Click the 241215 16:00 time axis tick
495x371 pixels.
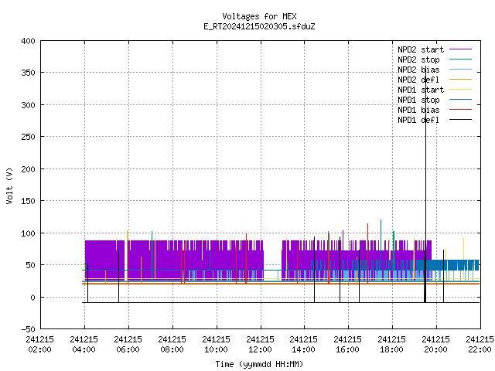pyautogui.click(x=347, y=345)
